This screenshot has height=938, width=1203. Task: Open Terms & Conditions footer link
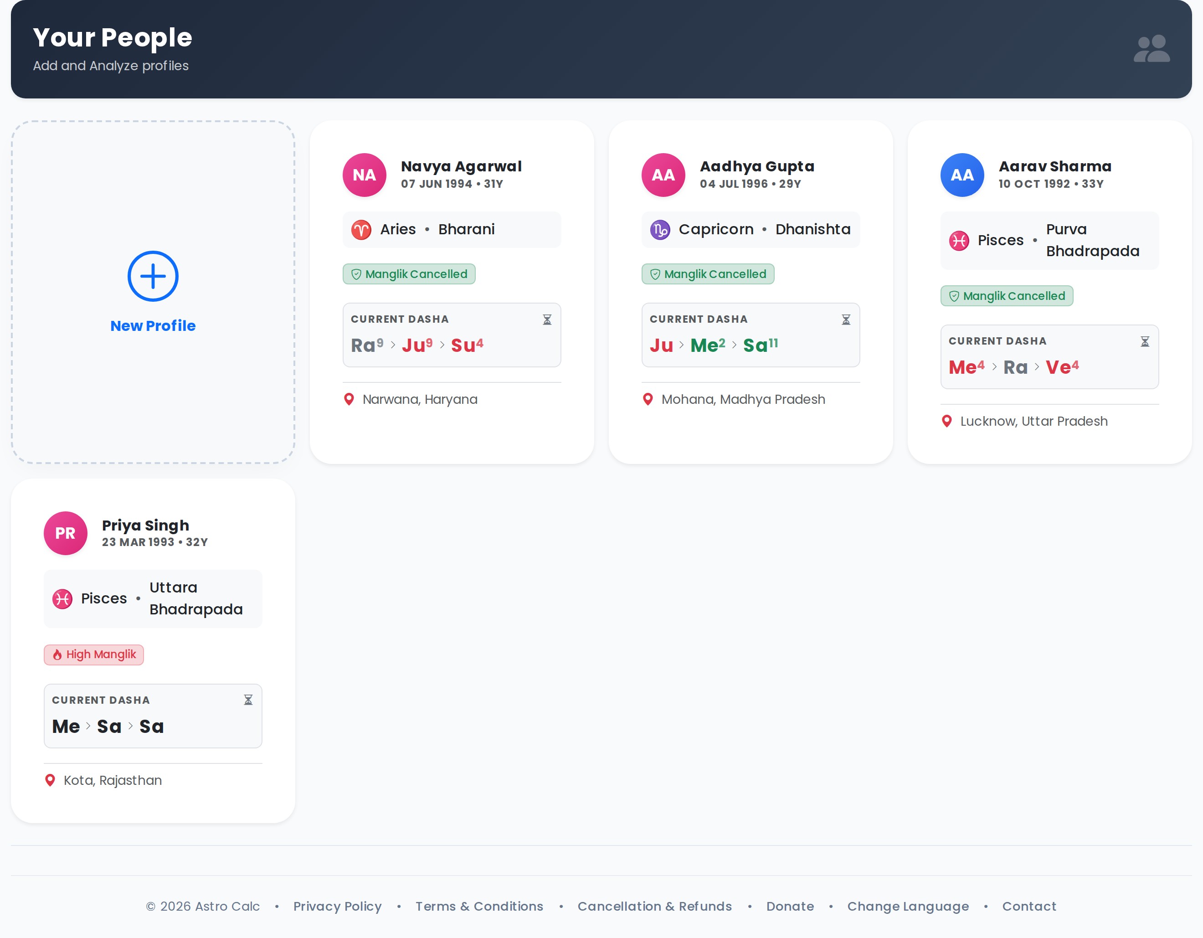479,906
